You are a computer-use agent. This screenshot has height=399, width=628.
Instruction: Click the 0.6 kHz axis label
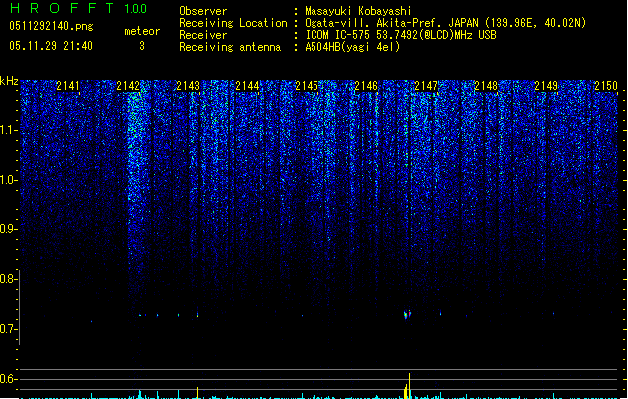pos(8,379)
